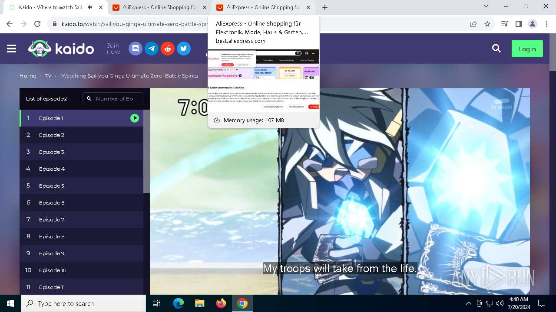
Task: Select Episode 1 in the list
Action: [x=81, y=118]
